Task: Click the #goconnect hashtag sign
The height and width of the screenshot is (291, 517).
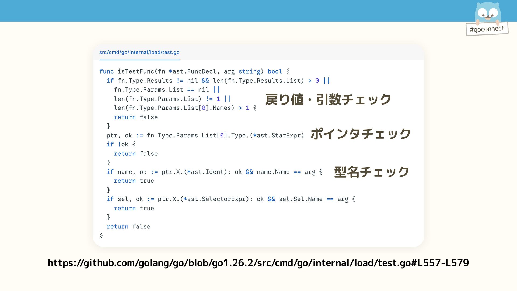Action: 487,29
